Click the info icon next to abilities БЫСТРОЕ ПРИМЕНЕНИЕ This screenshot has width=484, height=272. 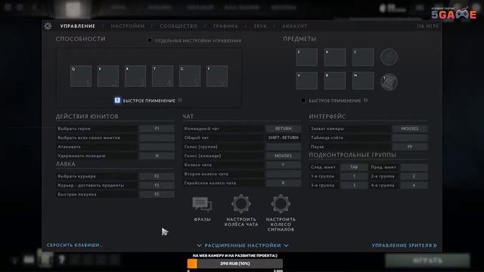coord(180,100)
